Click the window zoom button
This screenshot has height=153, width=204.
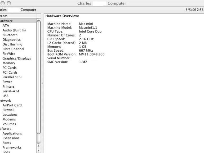coord(9,3)
